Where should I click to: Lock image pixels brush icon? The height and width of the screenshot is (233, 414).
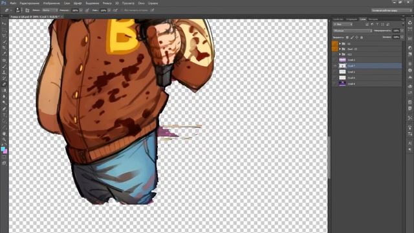click(x=352, y=38)
